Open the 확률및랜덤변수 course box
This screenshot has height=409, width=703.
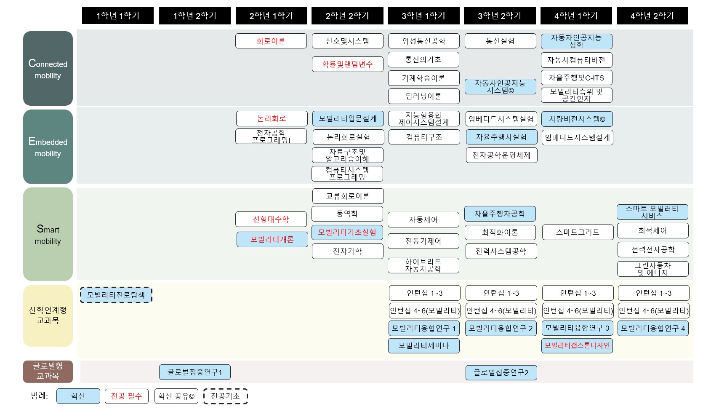point(347,64)
